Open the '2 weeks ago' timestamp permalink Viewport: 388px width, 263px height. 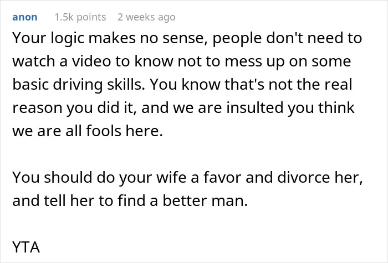click(x=146, y=17)
